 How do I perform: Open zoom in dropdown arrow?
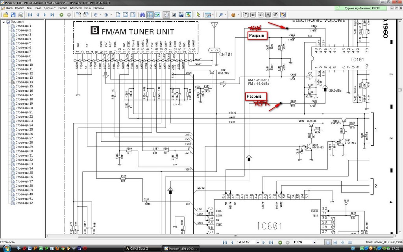coord(111,15)
